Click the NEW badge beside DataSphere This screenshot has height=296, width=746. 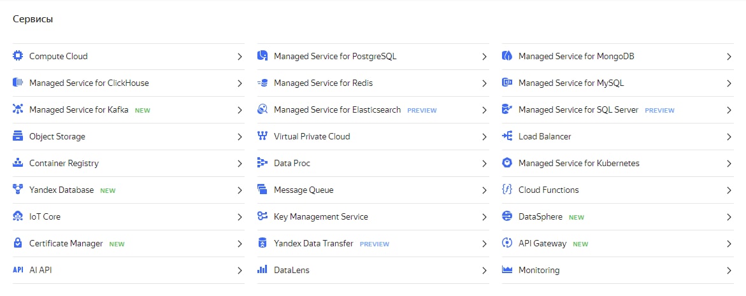point(577,217)
